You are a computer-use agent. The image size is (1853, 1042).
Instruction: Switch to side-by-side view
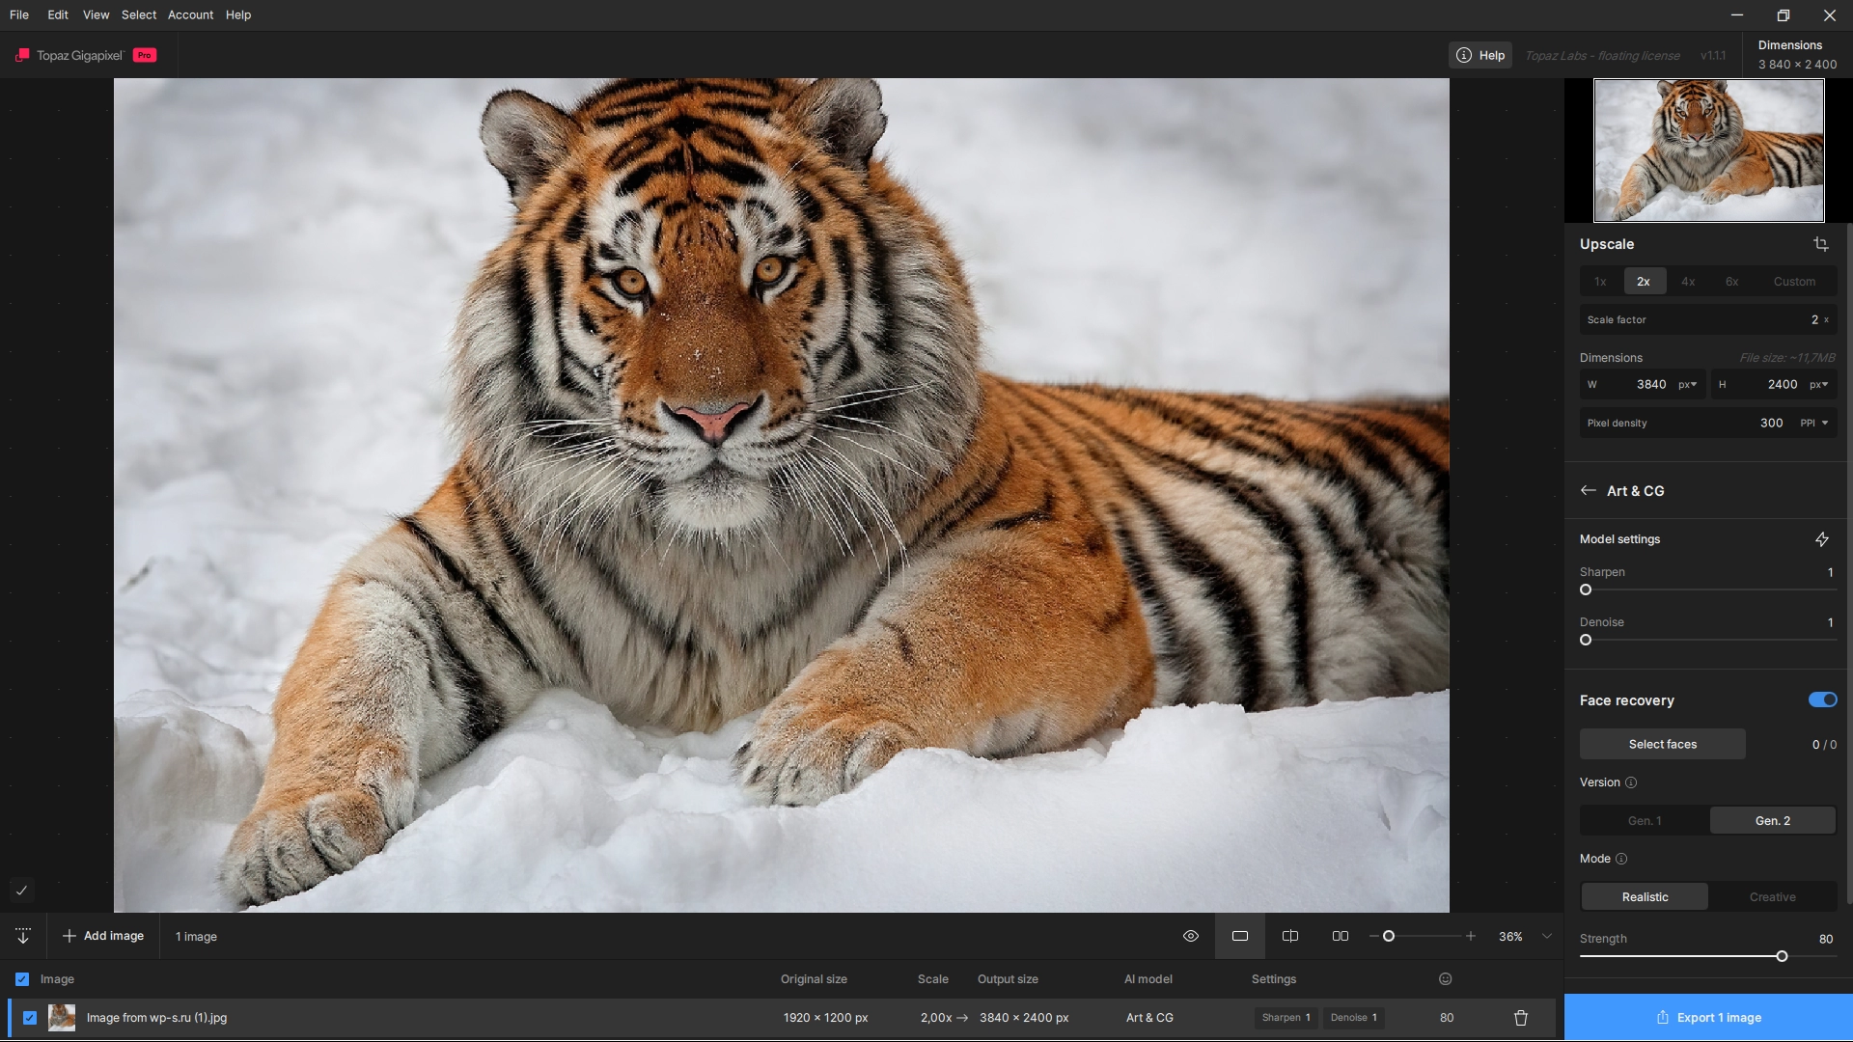1341,936
